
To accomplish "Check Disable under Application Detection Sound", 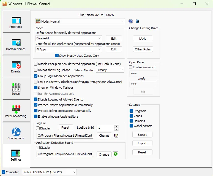I will 38,148.
